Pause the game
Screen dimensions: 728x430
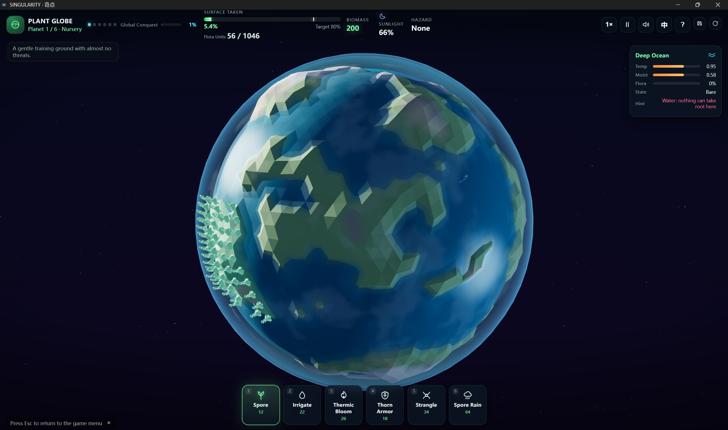coord(627,25)
